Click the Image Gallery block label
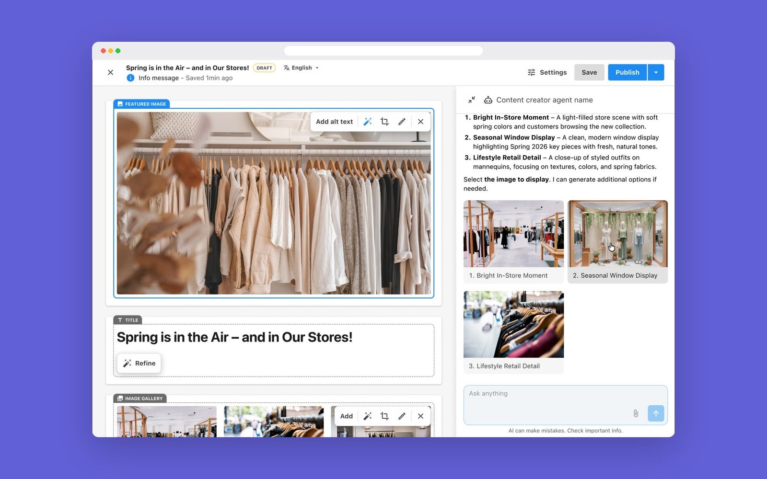This screenshot has width=767, height=479. [x=140, y=399]
